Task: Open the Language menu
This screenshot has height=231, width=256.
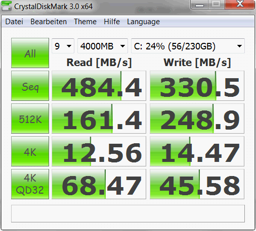Action: [x=143, y=22]
